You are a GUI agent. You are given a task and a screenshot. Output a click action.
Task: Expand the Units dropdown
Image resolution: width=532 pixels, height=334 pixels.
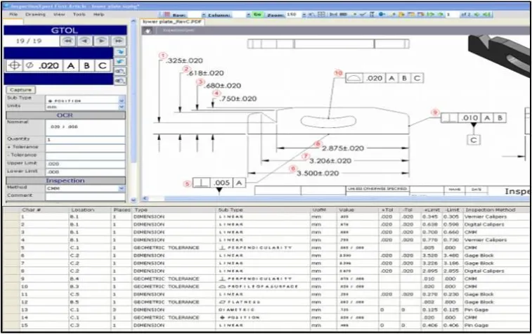[x=122, y=107]
